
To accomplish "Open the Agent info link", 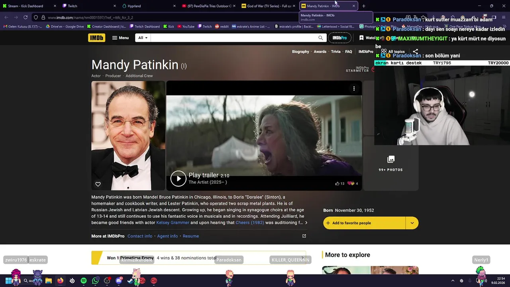I will click(167, 236).
